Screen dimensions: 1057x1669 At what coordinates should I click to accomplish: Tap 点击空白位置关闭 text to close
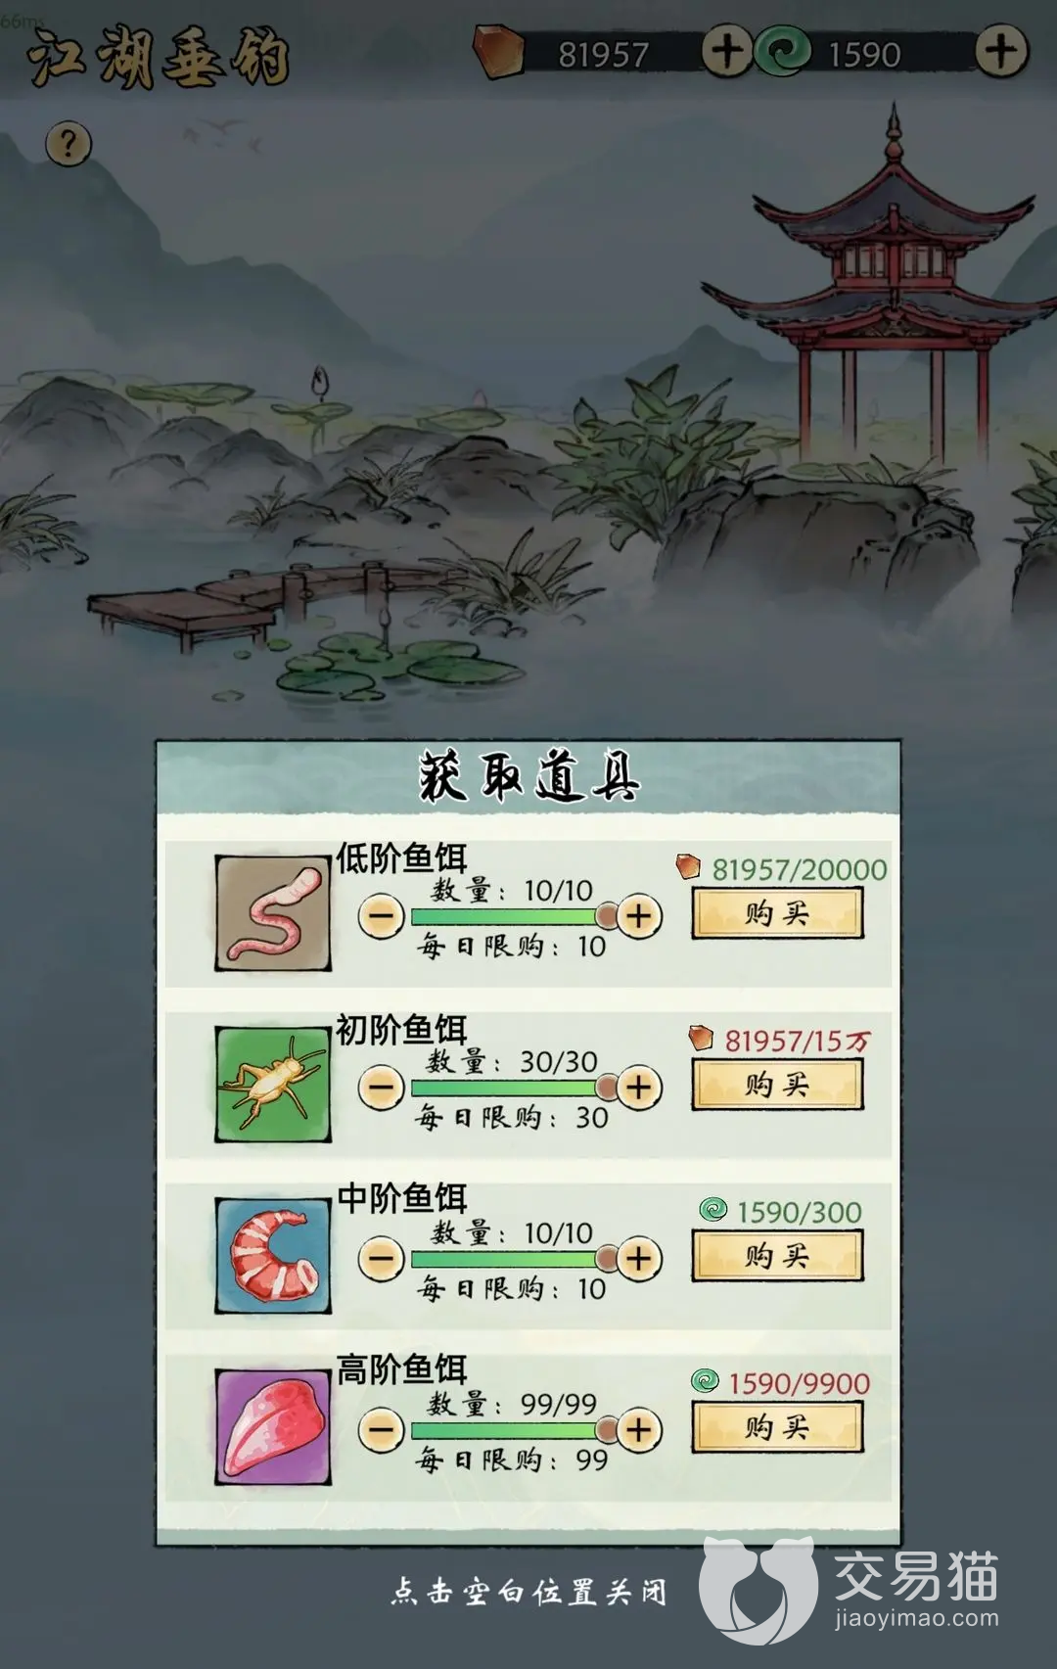pos(528,1592)
